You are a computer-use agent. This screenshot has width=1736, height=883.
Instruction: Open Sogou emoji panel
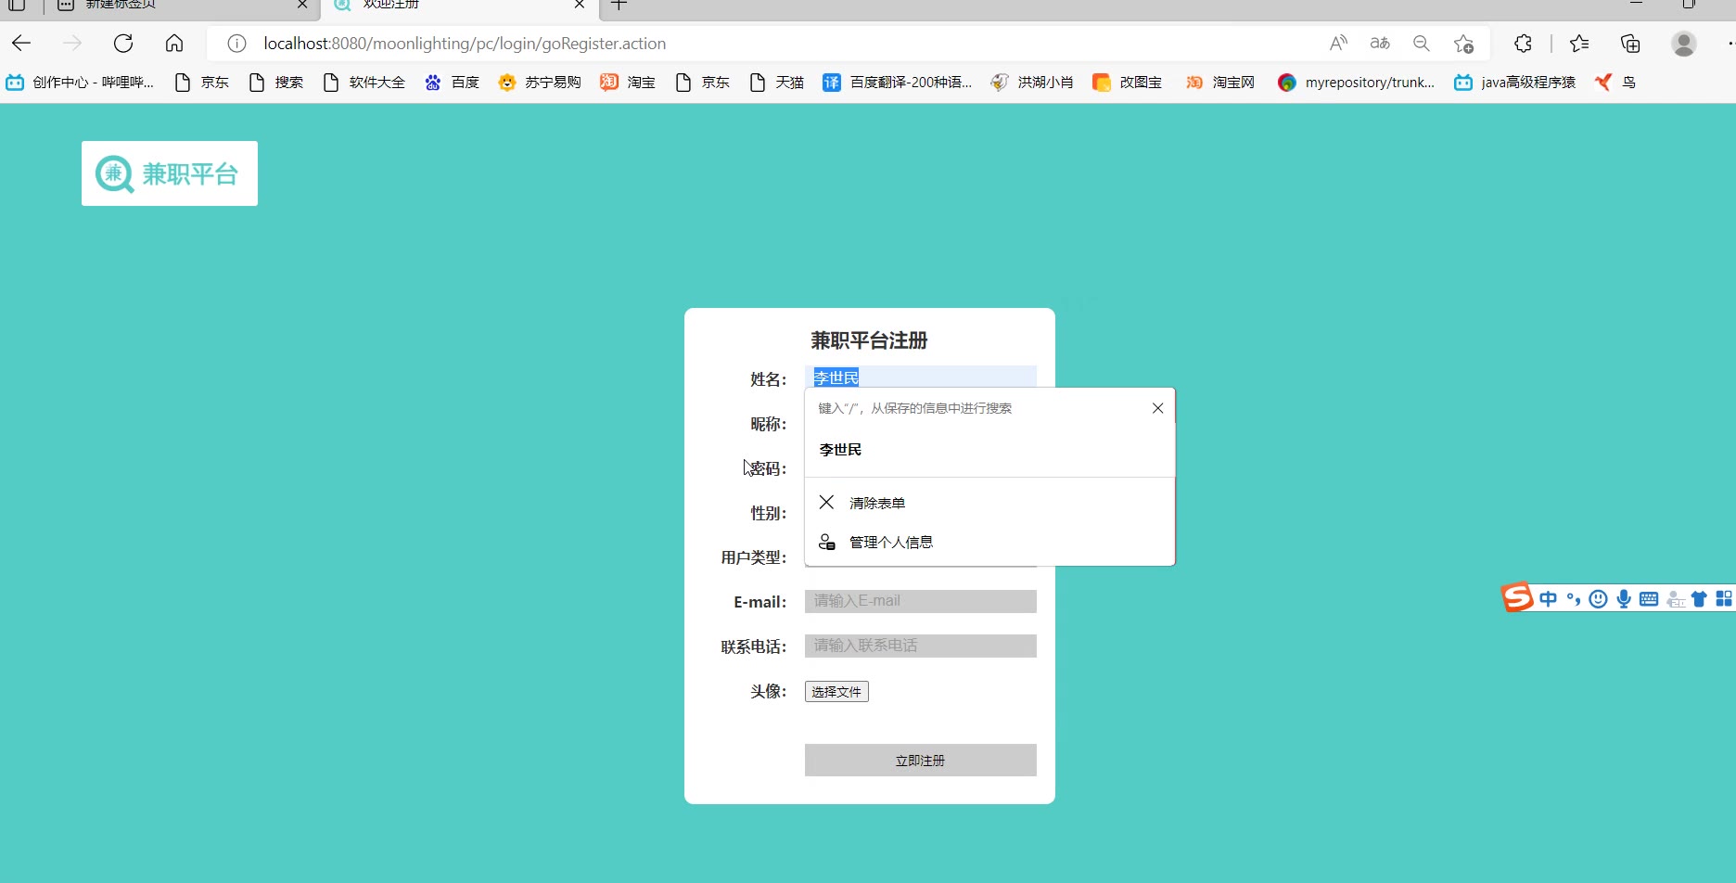1598,599
